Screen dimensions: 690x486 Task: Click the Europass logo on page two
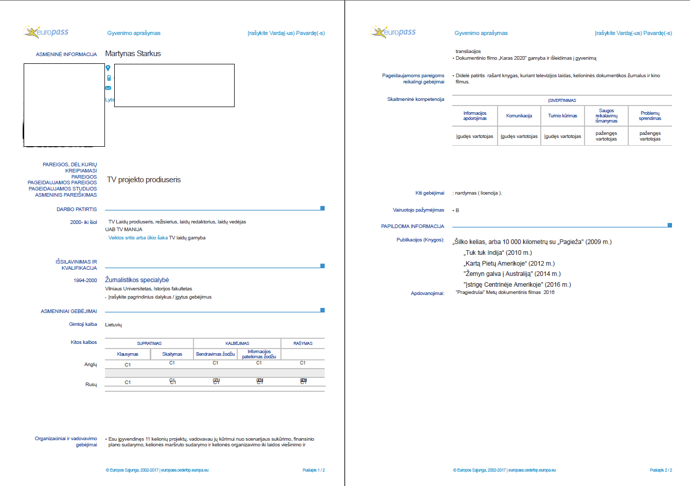(x=393, y=32)
